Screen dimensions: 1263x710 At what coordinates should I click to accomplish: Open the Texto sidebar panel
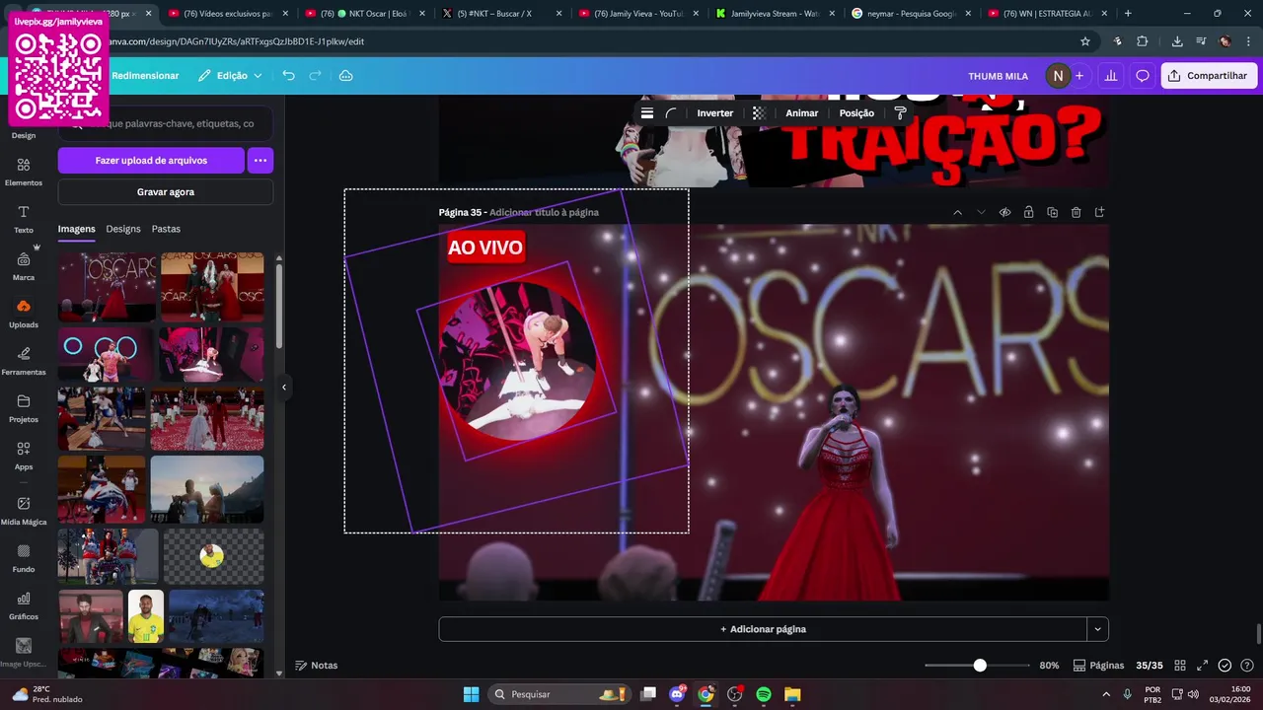(24, 219)
